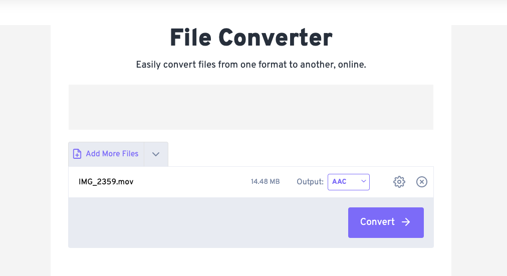Click the small arrow inside the AAC selector
Viewport: 507px width, 276px height.
tap(364, 182)
